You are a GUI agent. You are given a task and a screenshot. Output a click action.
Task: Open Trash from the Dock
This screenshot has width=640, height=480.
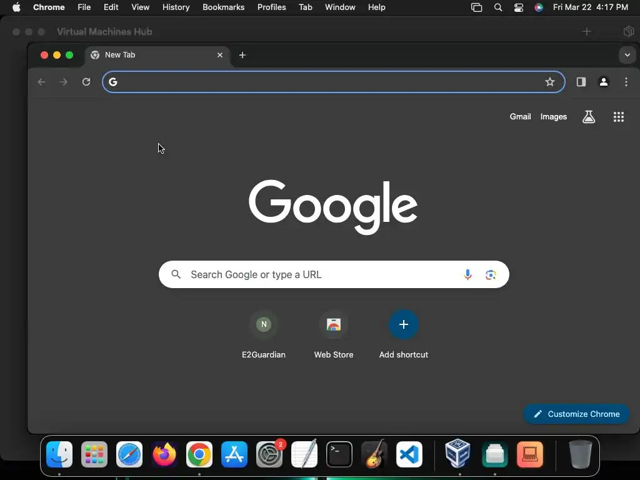tap(580, 454)
